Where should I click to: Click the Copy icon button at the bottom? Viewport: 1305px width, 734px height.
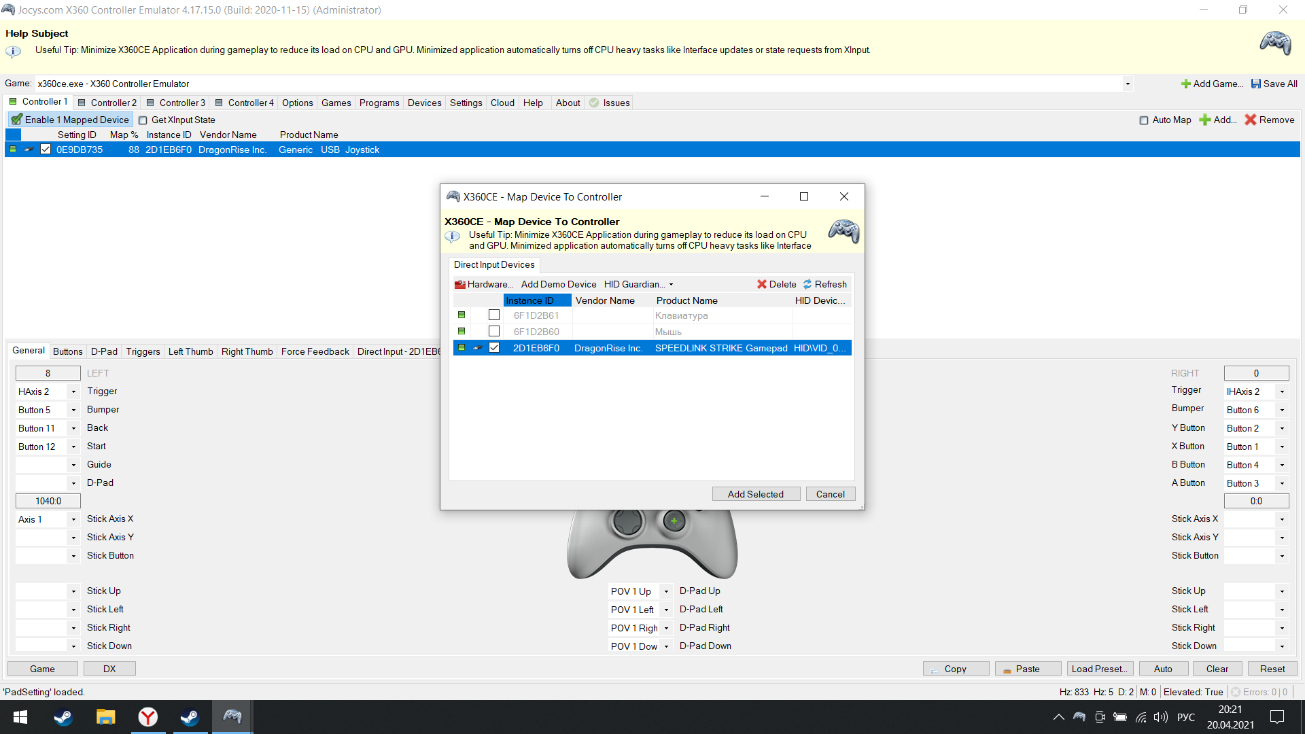click(x=956, y=669)
